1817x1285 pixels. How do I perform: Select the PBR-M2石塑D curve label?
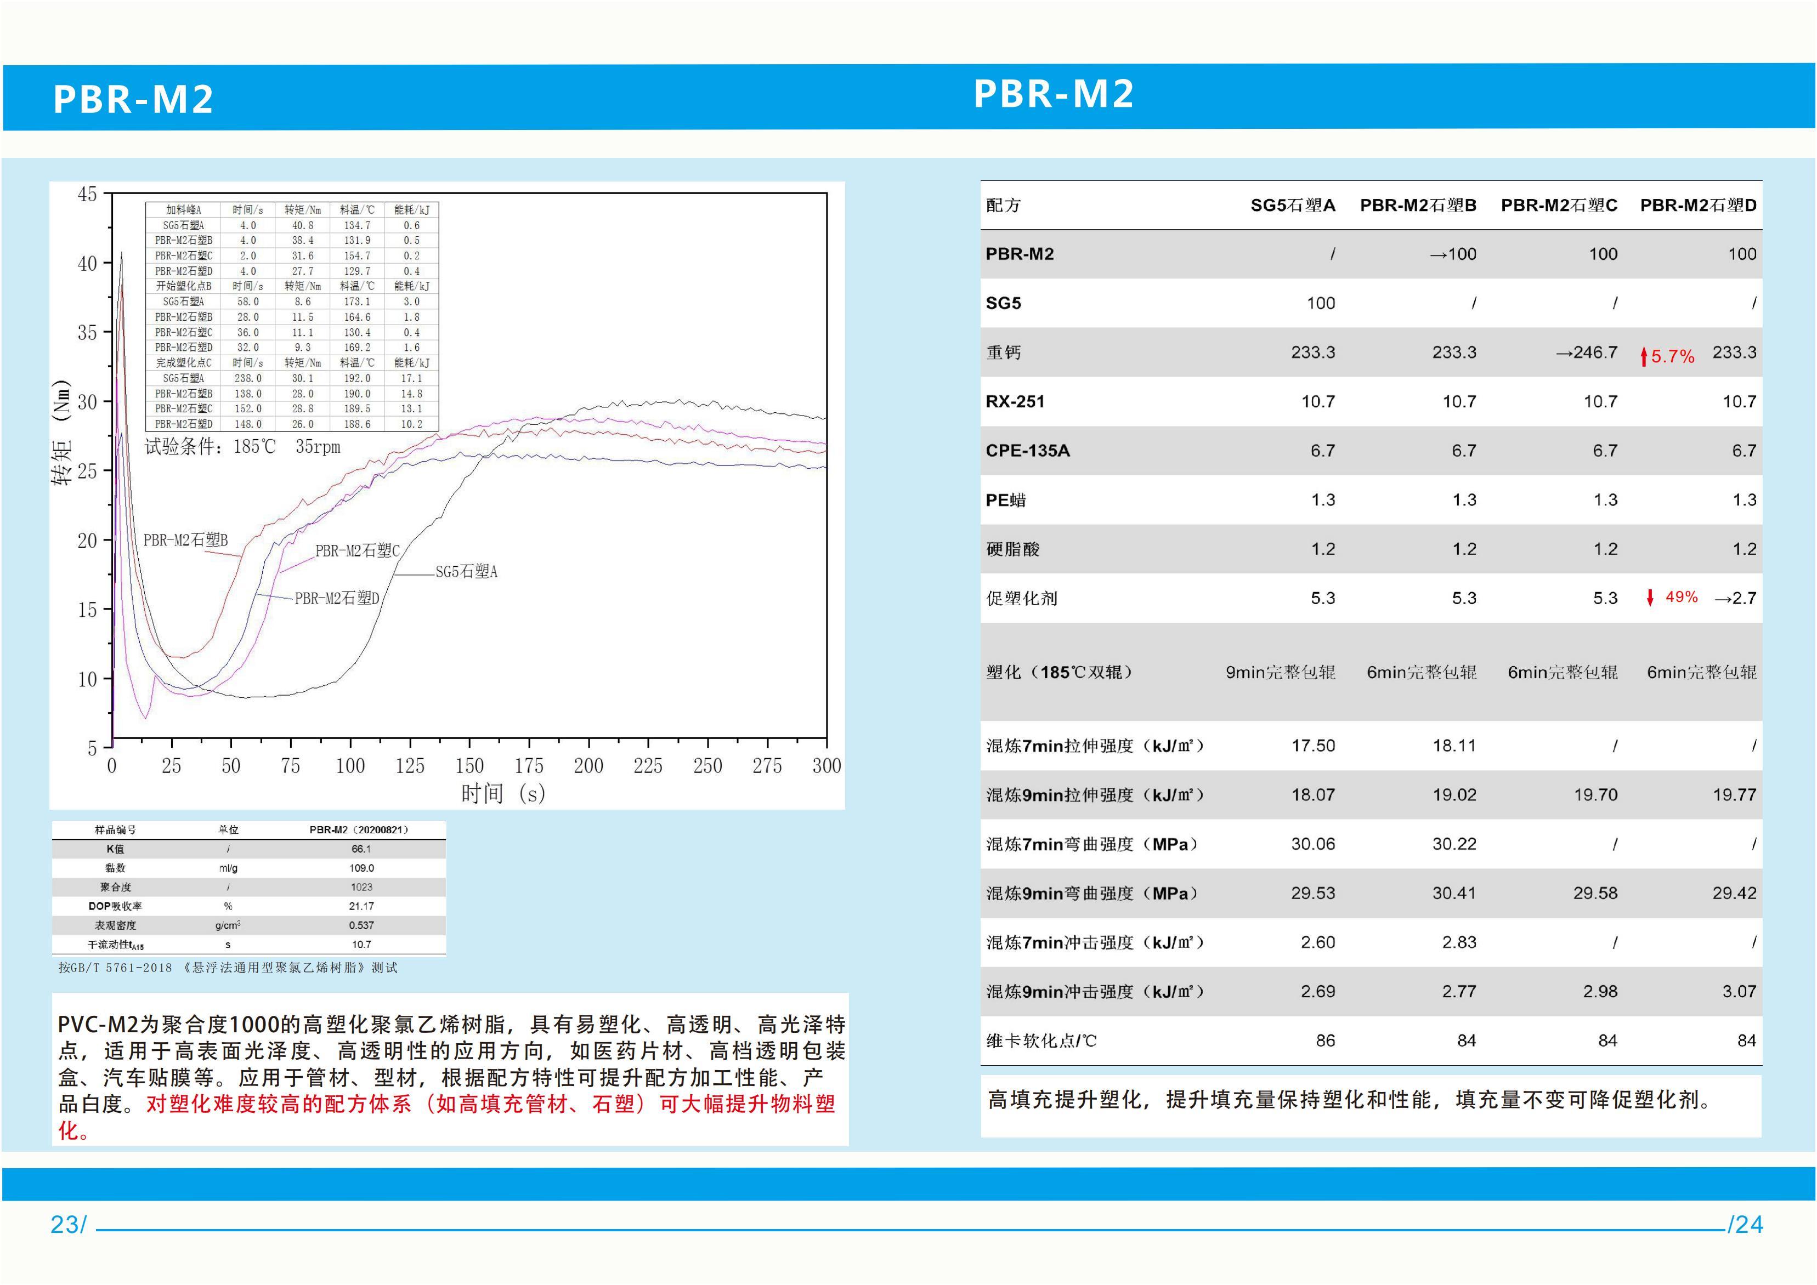337,598
